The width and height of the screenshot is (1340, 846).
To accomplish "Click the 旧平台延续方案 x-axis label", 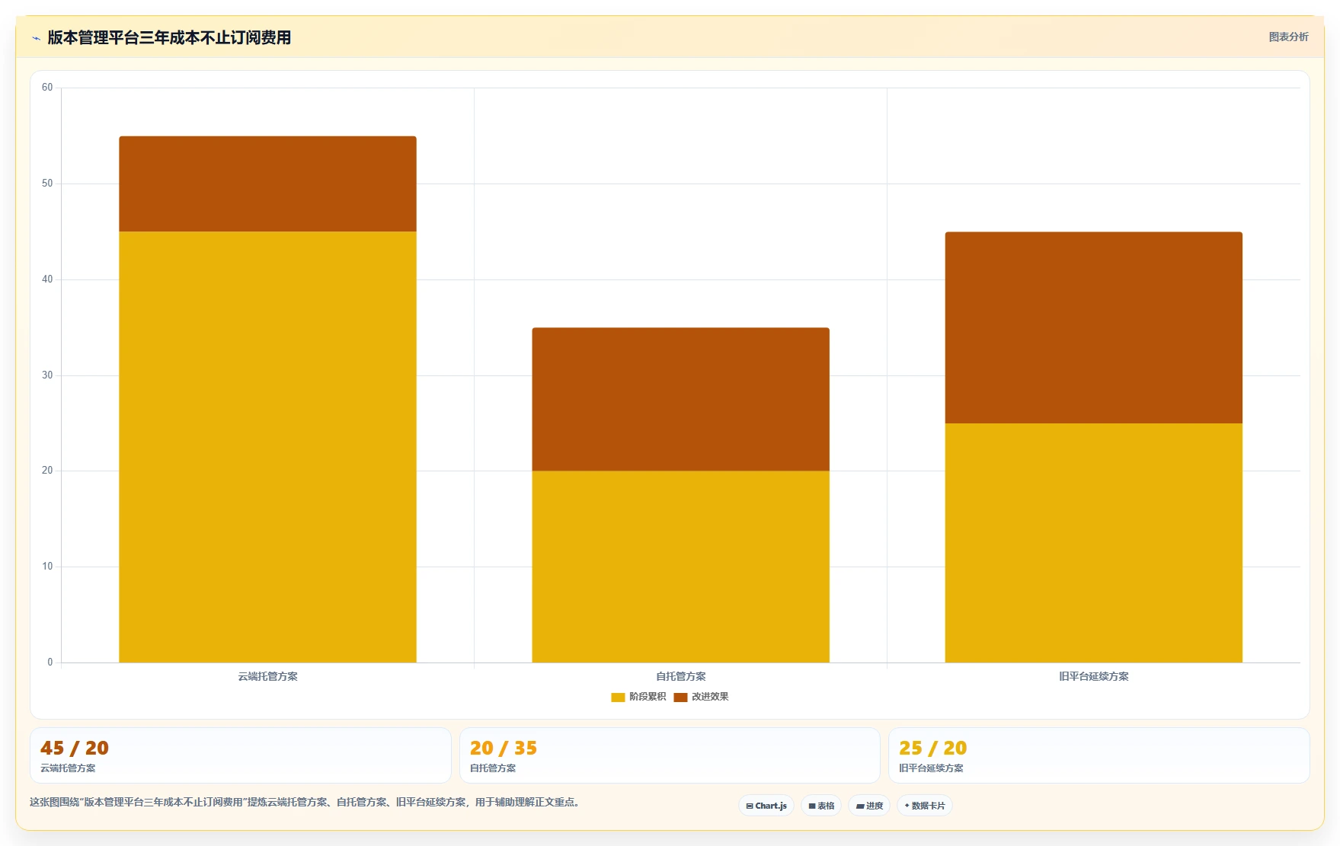I will (1093, 676).
